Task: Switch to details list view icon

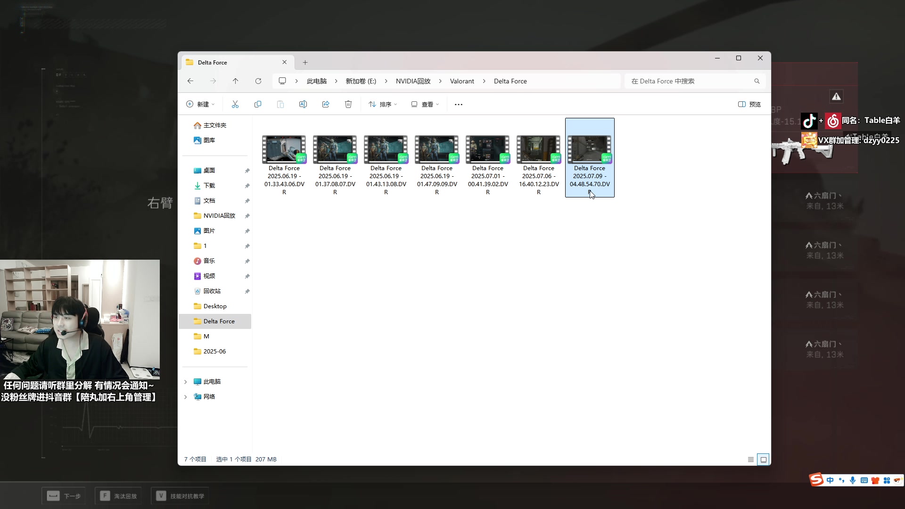Action: [x=751, y=460]
